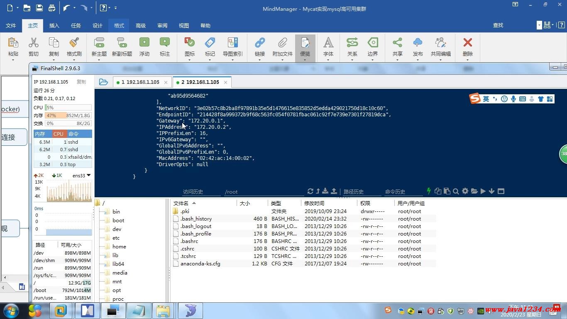Click the Notes (便笺) icon
This screenshot has height=319, width=567.
click(305, 42)
